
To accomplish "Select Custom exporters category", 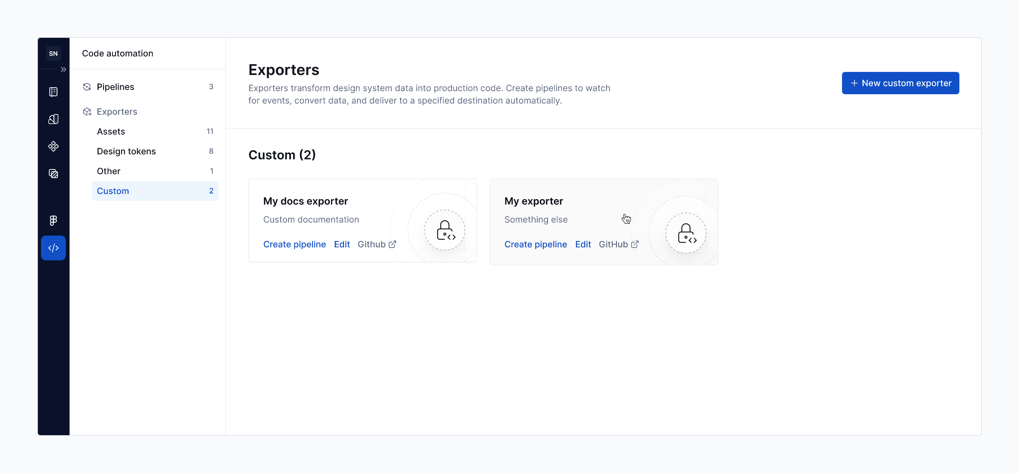I will [113, 191].
